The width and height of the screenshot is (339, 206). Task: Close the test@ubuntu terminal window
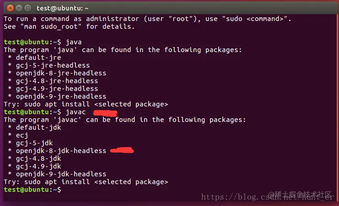point(10,8)
